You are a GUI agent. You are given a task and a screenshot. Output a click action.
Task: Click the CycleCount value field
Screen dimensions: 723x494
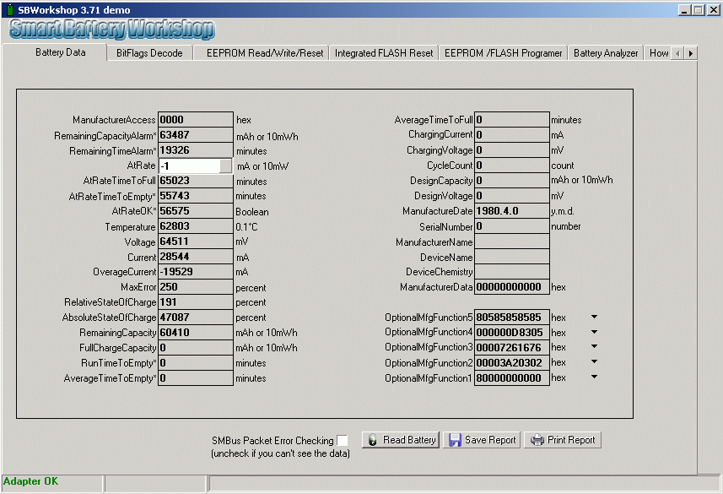[512, 166]
